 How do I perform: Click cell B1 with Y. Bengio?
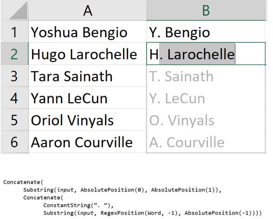click(x=206, y=32)
